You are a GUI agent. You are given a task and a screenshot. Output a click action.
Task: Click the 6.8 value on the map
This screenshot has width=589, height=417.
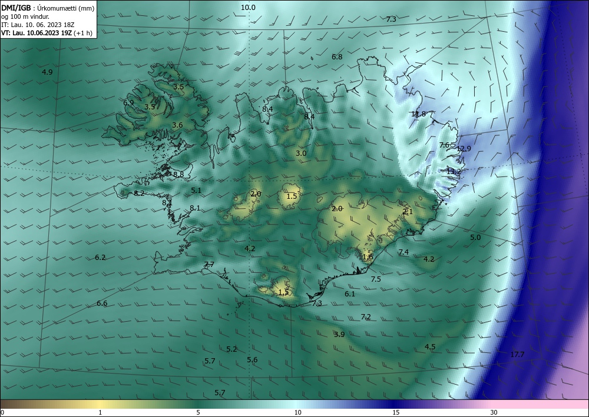pyautogui.click(x=337, y=57)
